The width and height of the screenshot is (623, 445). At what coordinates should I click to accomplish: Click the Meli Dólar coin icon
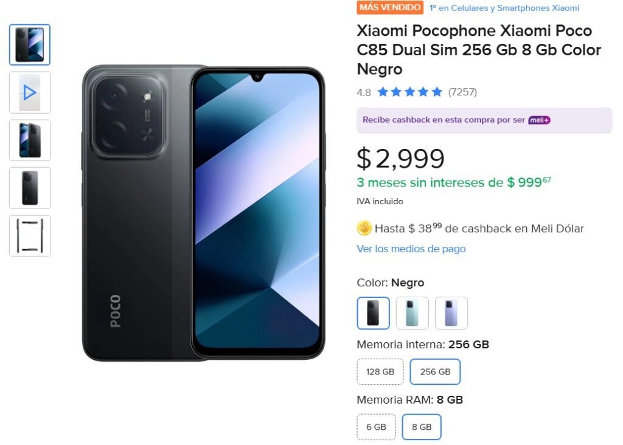tap(363, 229)
